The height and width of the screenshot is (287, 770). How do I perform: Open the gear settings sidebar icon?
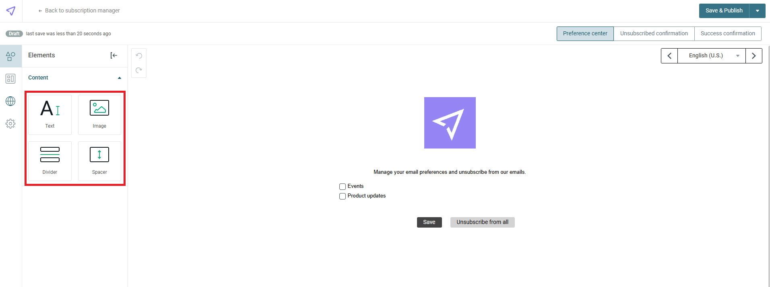pyautogui.click(x=11, y=124)
